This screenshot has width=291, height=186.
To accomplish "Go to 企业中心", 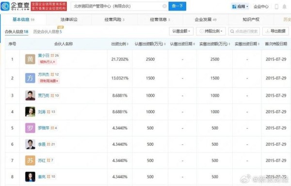I will click(x=261, y=7).
